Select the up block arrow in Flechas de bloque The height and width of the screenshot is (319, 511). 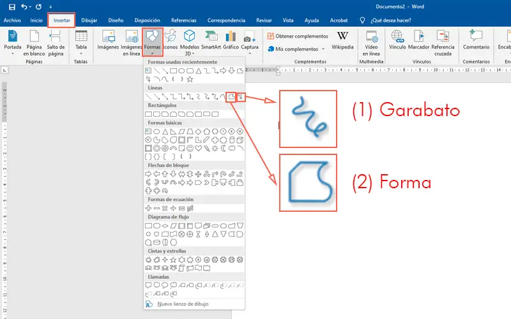tap(165, 174)
